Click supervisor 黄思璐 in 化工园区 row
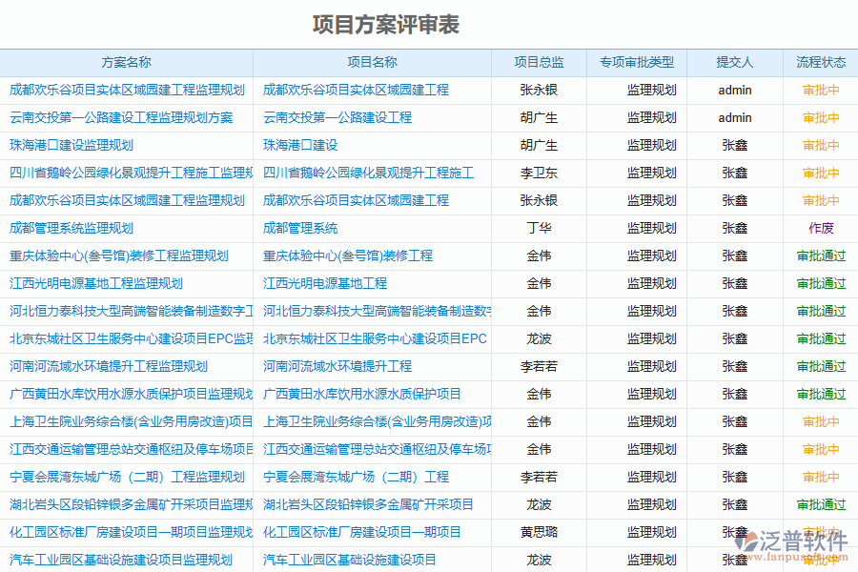The image size is (858, 572). coord(539,532)
